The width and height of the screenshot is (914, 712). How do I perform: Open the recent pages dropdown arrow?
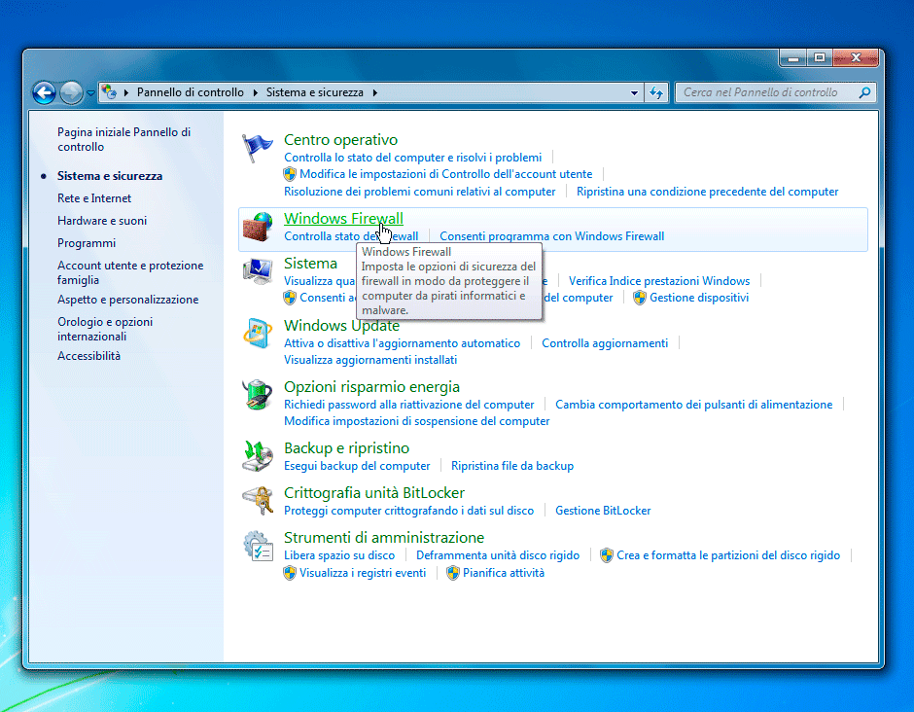point(91,92)
